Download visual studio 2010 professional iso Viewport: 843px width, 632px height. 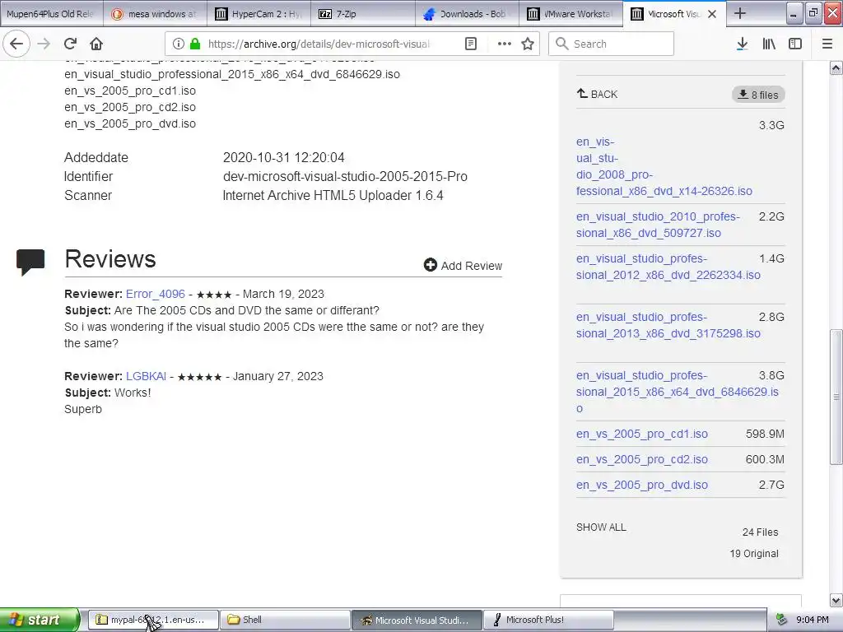tap(658, 225)
